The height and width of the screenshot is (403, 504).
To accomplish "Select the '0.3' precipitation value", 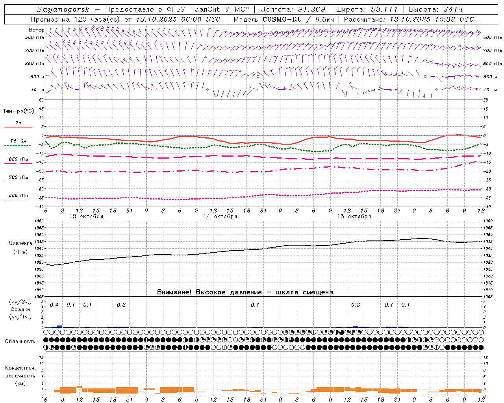I will coord(356,305).
